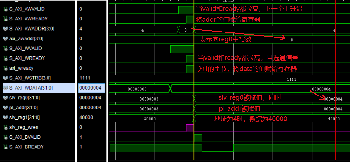
Task: Click the bus icon beside axi_awaddr[3:0]
Action: click(6, 39)
